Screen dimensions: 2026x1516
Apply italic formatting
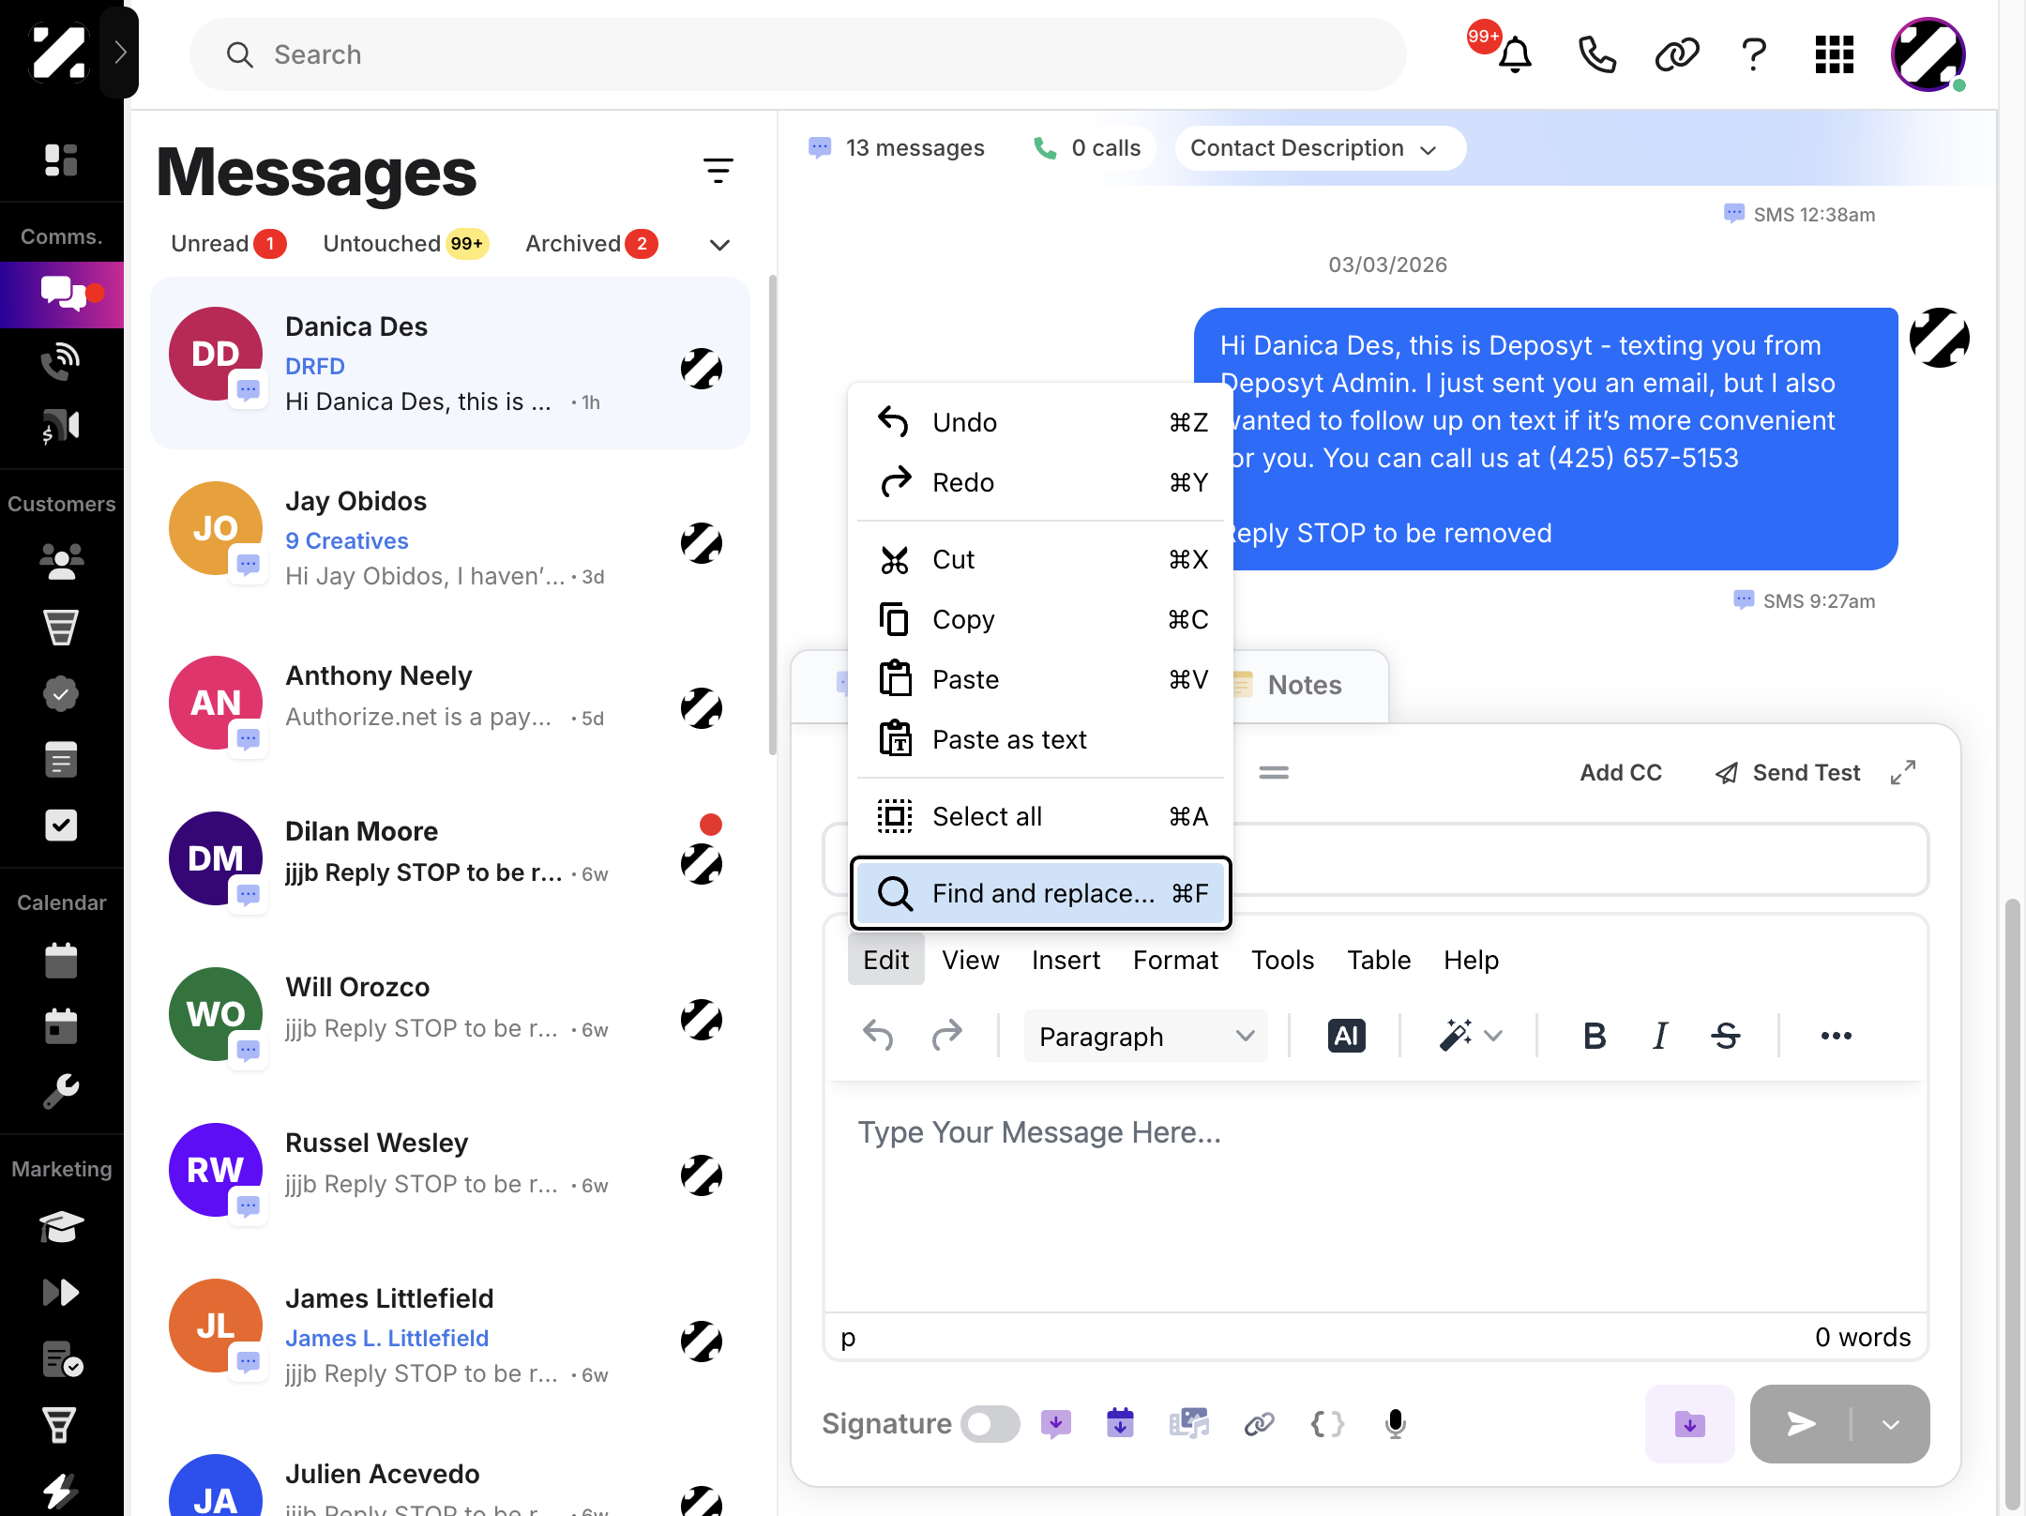click(x=1660, y=1036)
